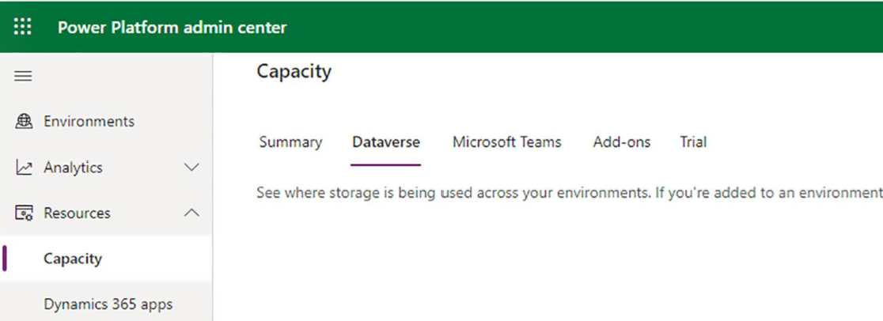The width and height of the screenshot is (883, 321).
Task: Open the Environments navigation label
Action: pos(89,121)
